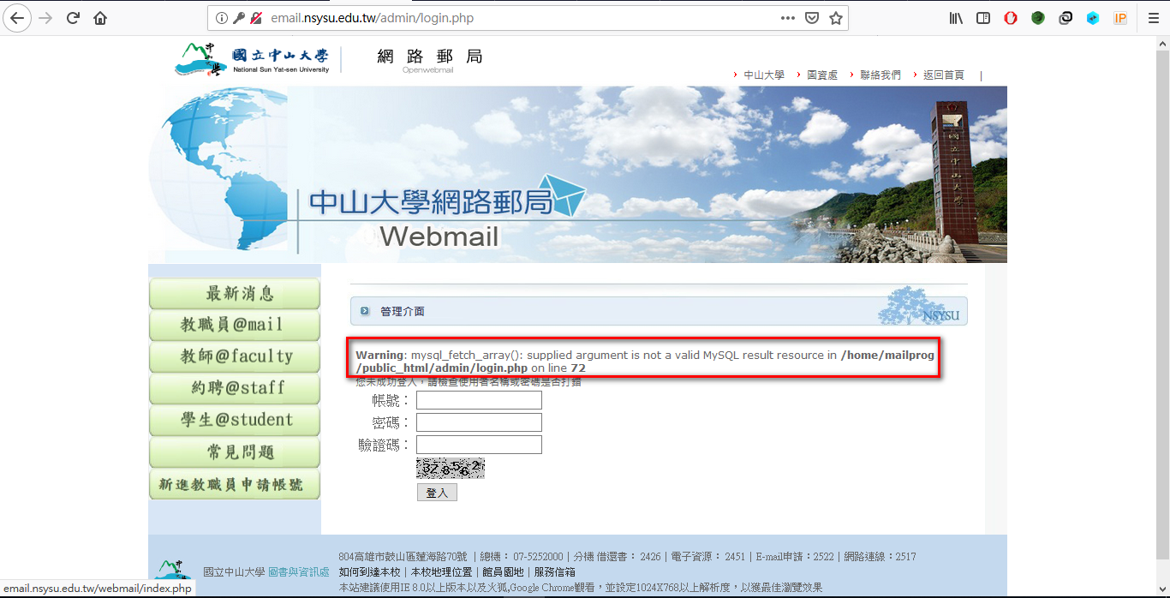Image resolution: width=1170 pixels, height=598 pixels.
Task: Select 教師@faculty sidebar item
Action: pyautogui.click(x=235, y=357)
